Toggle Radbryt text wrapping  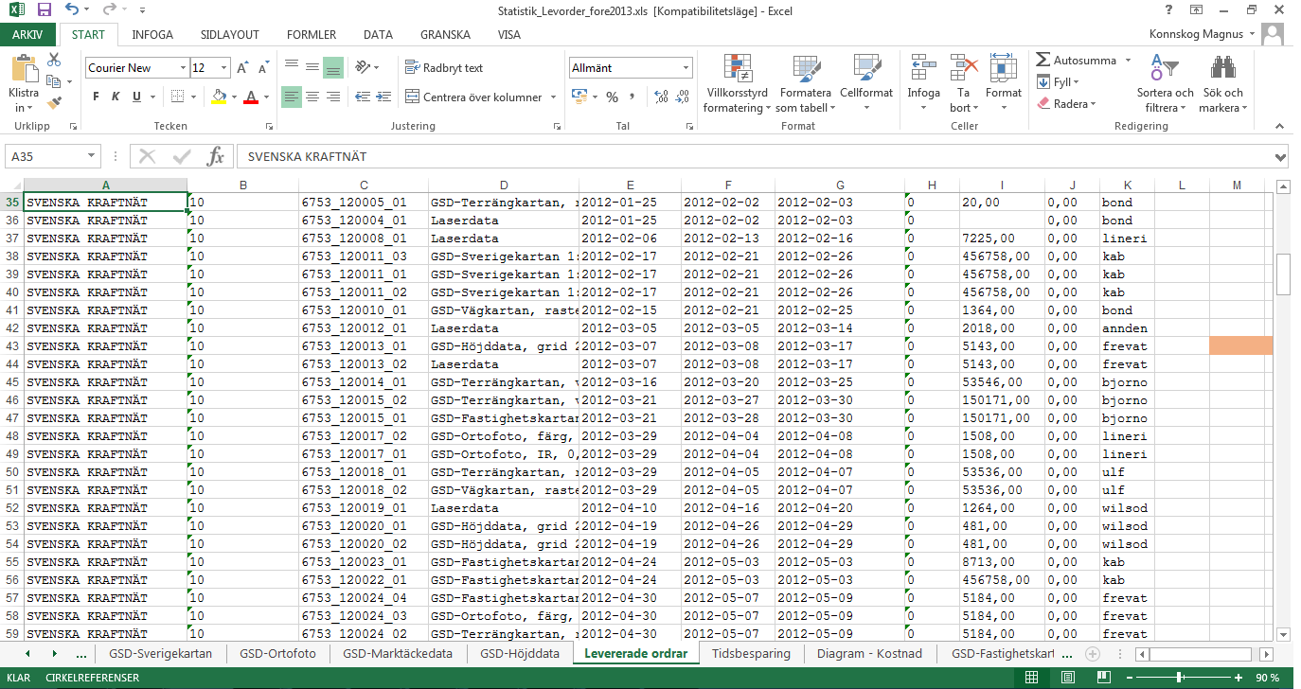click(444, 67)
